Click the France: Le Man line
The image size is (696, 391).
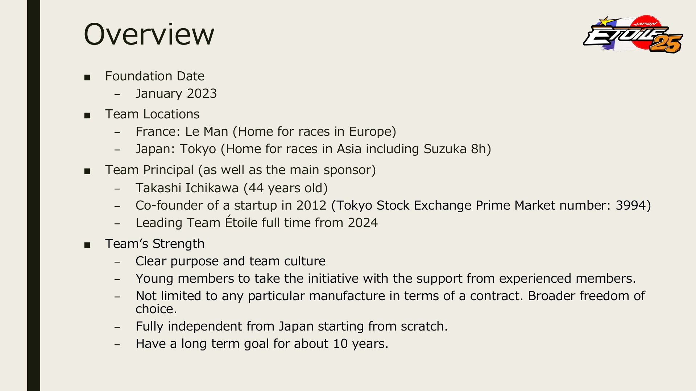[x=266, y=131]
